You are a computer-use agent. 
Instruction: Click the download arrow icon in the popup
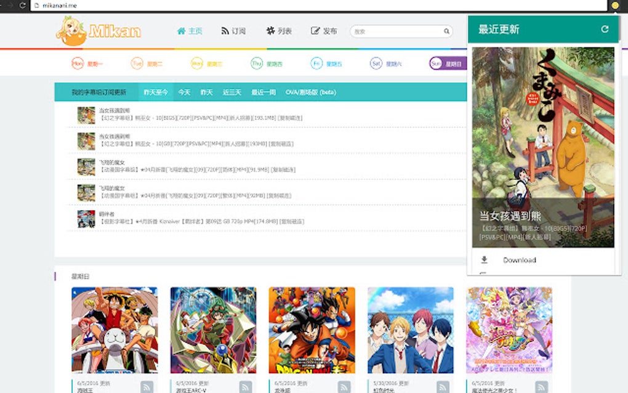[x=484, y=260]
